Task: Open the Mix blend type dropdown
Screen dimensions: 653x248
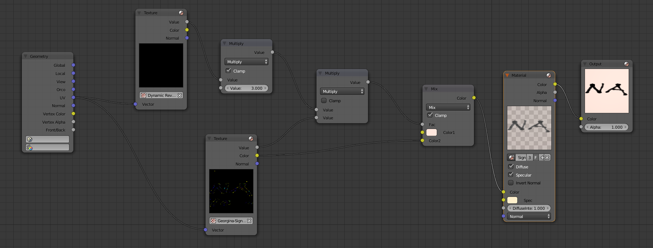Action: pyautogui.click(x=448, y=108)
